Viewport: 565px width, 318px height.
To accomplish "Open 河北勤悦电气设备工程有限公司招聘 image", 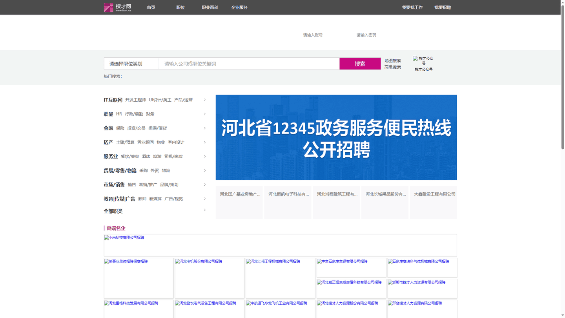I will (x=210, y=309).
